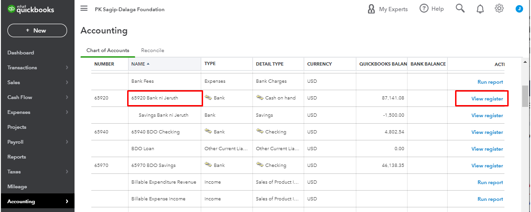
Task: Sort accounts by the Name column
Action: pos(140,64)
